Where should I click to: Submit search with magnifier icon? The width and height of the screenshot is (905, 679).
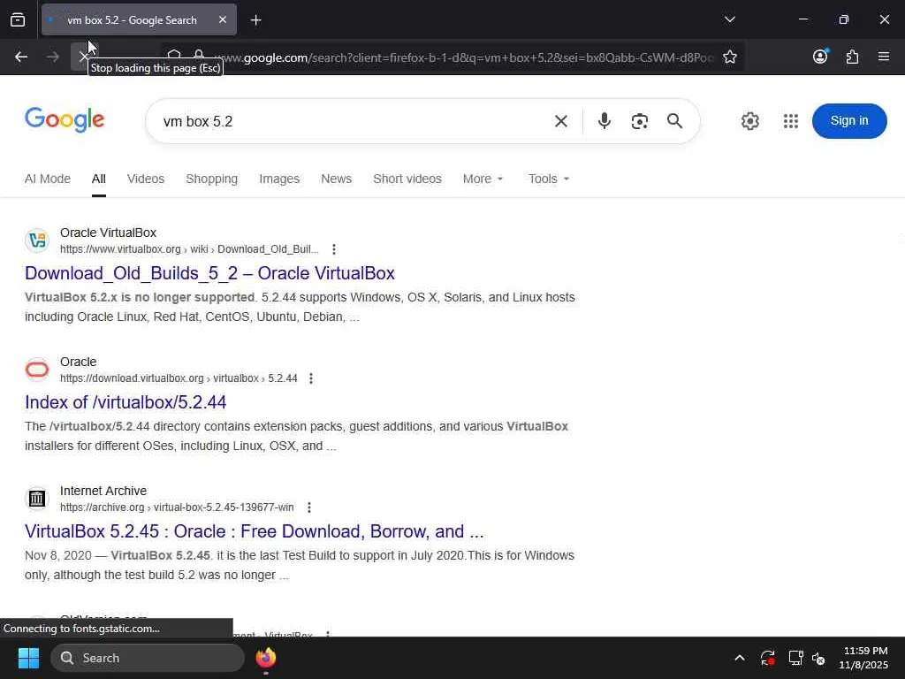(x=674, y=121)
